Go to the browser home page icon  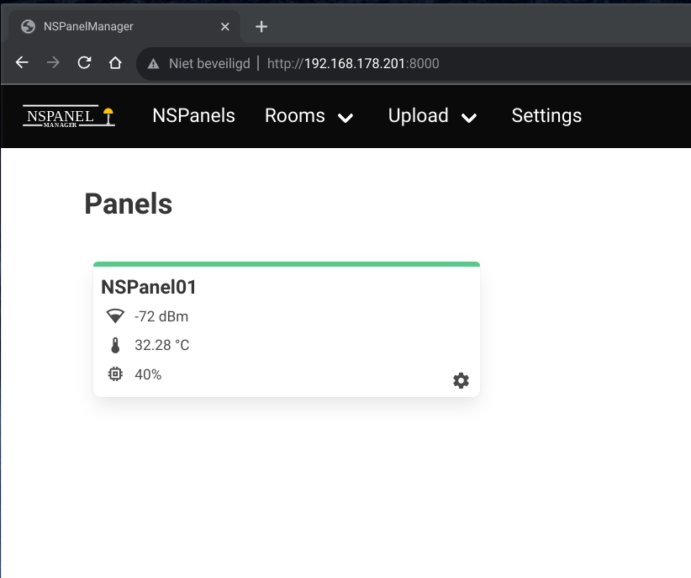pyautogui.click(x=115, y=63)
